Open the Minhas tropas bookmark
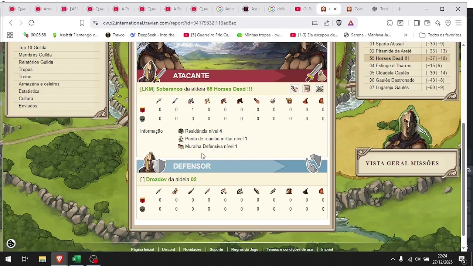The image size is (473, 266). [260, 35]
